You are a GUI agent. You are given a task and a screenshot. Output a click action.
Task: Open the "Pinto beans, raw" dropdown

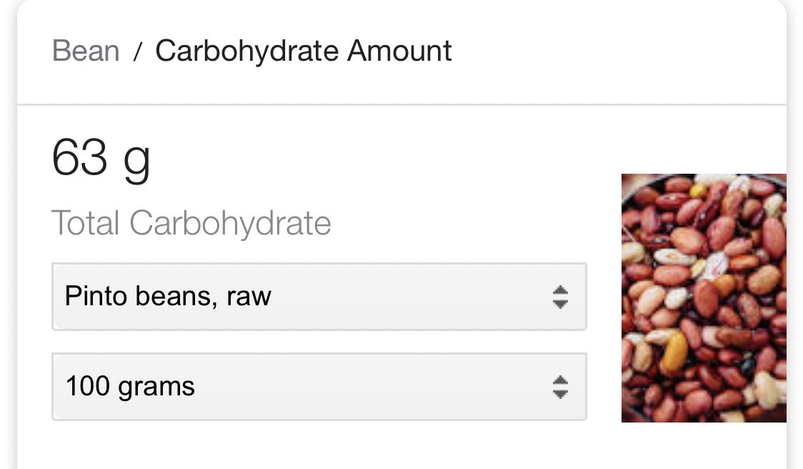pos(319,296)
